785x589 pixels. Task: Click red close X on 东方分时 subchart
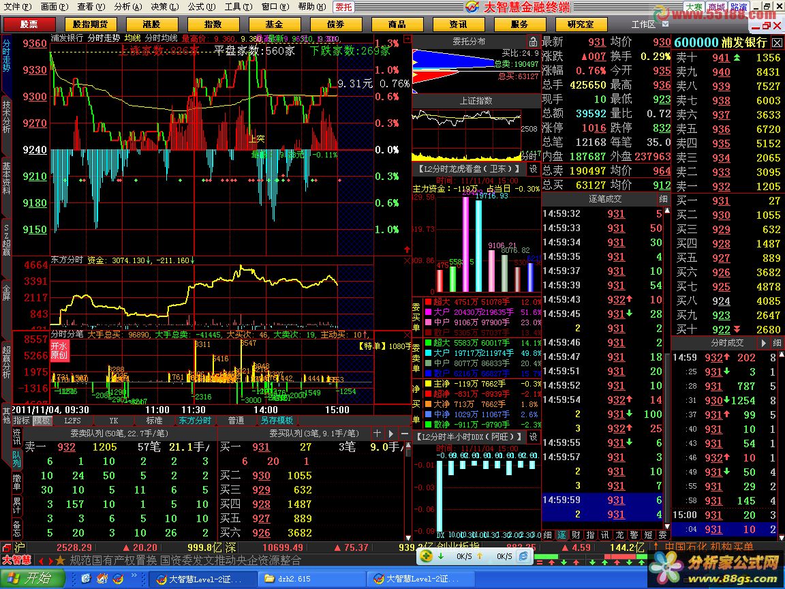pos(407,260)
